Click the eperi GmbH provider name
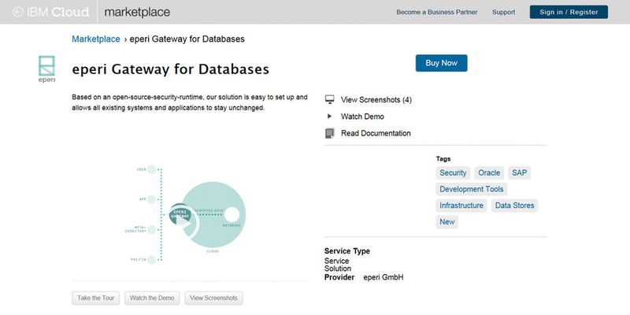The height and width of the screenshot is (315, 630). (384, 277)
